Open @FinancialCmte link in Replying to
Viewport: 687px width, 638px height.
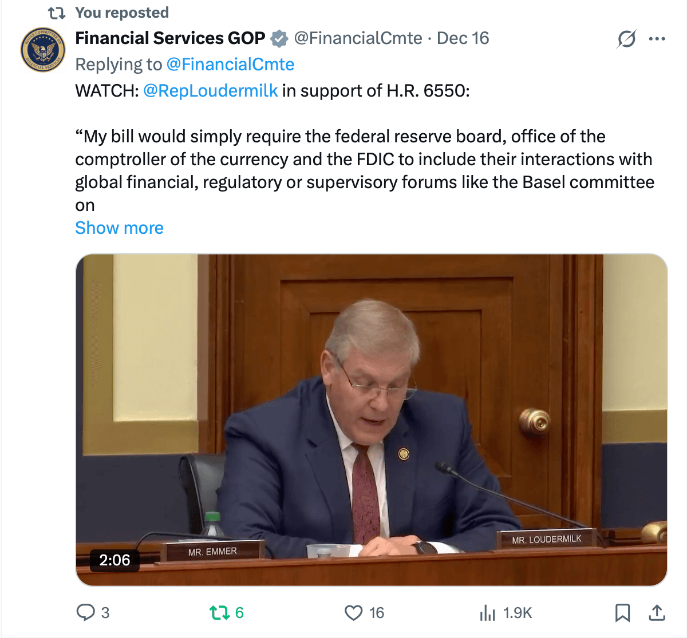[x=230, y=65]
